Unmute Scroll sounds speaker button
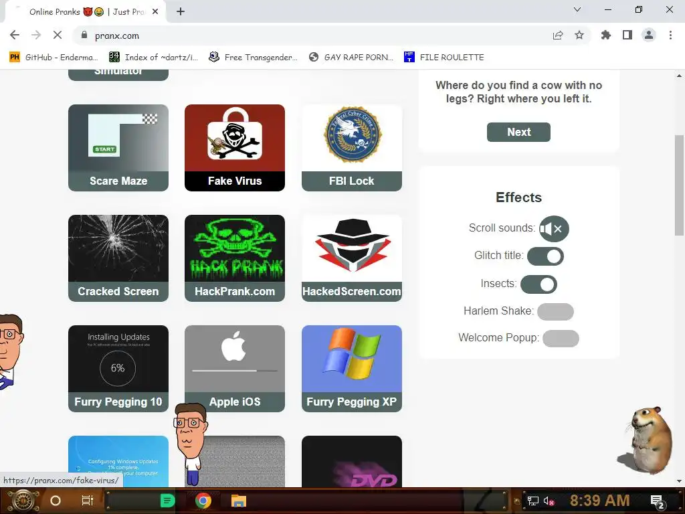685x514 pixels. (554, 229)
